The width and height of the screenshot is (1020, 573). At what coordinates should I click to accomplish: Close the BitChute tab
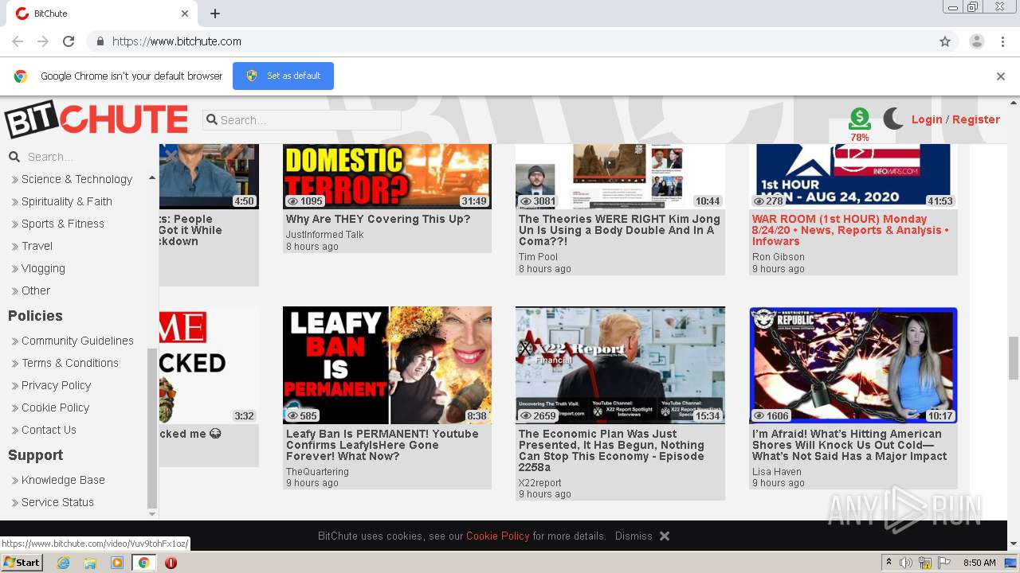click(x=185, y=14)
